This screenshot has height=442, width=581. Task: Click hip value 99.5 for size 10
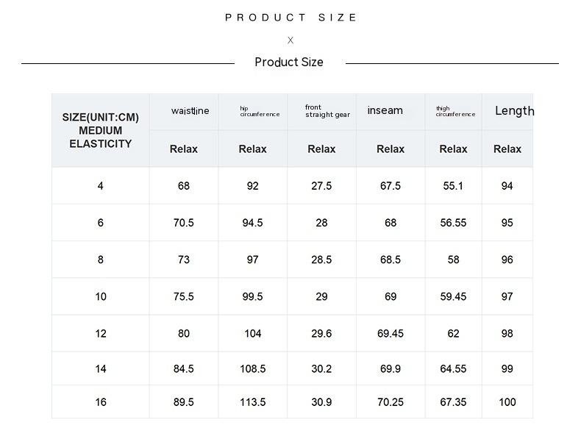(252, 296)
